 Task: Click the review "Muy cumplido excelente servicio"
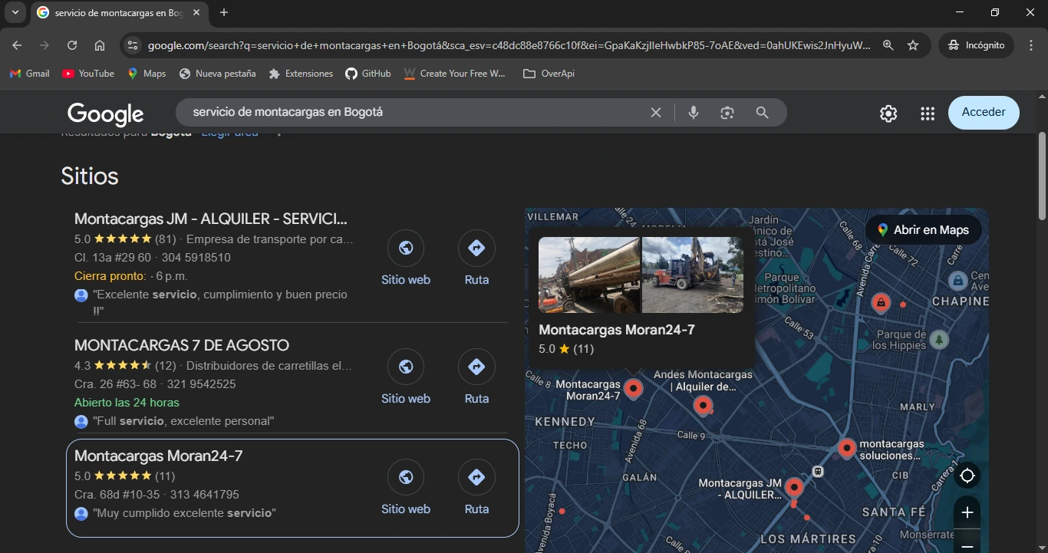tap(184, 513)
